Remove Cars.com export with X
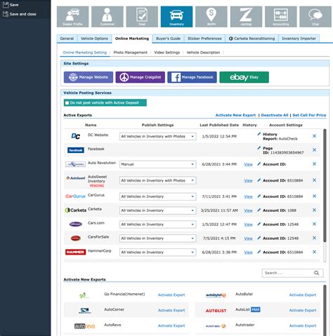The height and width of the screenshot is (336, 333). (x=314, y=224)
